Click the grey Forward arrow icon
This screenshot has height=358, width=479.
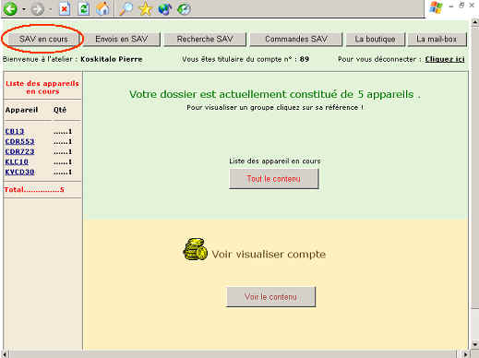pyautogui.click(x=38, y=9)
